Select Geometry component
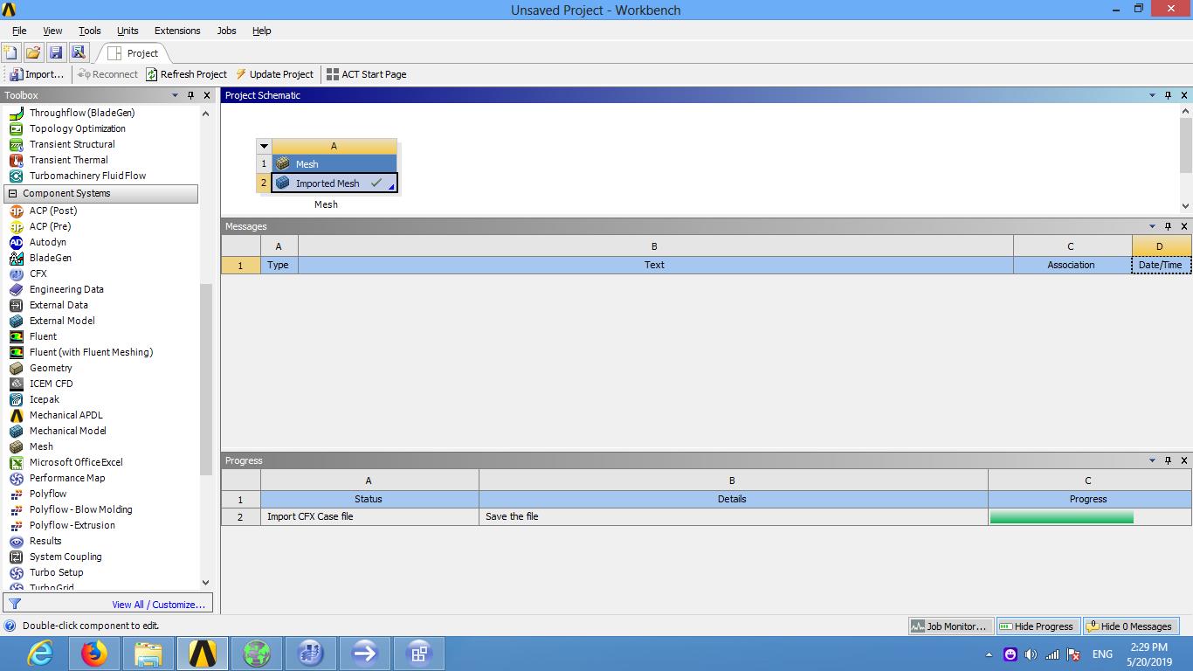This screenshot has height=671, width=1193. (x=51, y=368)
